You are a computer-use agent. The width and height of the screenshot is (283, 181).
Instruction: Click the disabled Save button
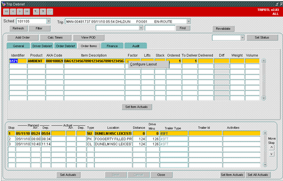click(116, 175)
